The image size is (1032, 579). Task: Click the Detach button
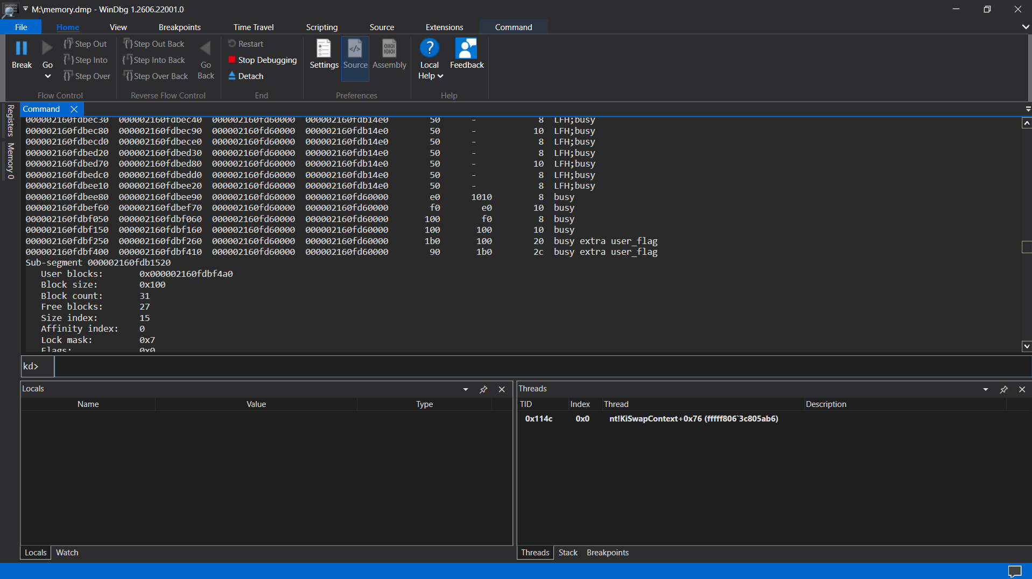(246, 76)
